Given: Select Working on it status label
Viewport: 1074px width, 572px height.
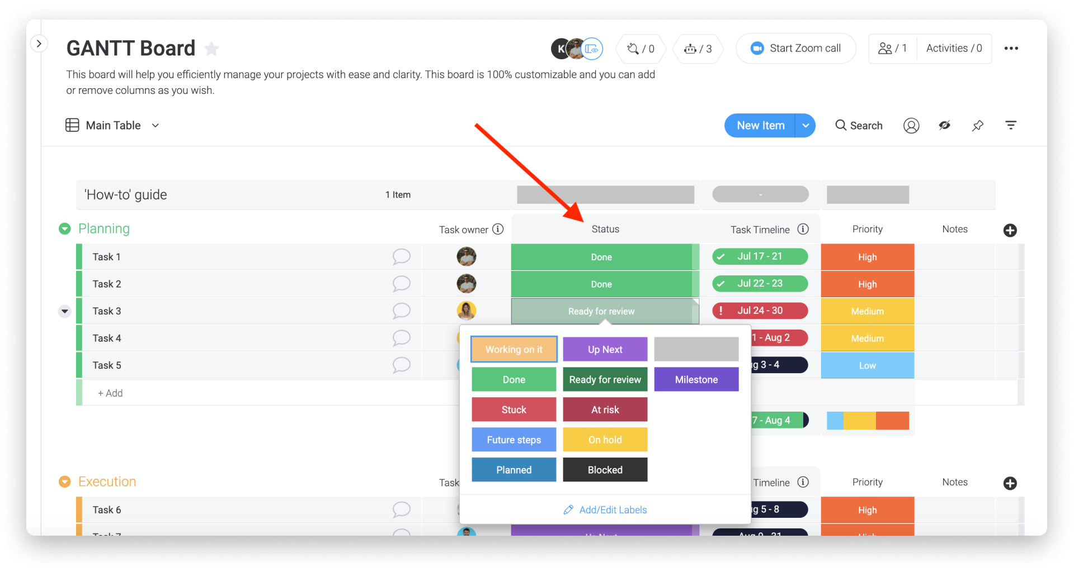Looking at the screenshot, I should click(x=514, y=349).
